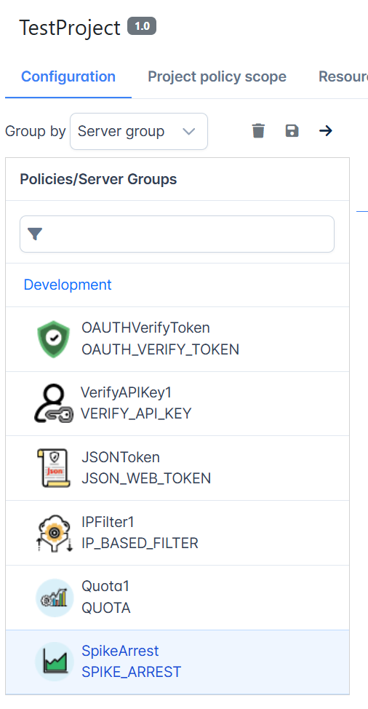Open the Resources tab
368x709 pixels.
tap(343, 76)
